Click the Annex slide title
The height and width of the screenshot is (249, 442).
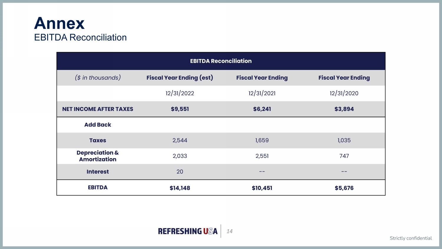point(59,23)
